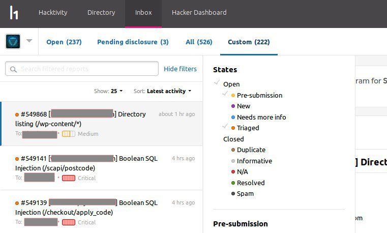Click the 4 hrs ago timestamp of #549139
The height and width of the screenshot is (233, 387).
[x=184, y=202]
